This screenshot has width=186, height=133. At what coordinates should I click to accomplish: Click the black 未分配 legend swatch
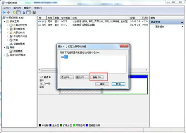[40, 125]
